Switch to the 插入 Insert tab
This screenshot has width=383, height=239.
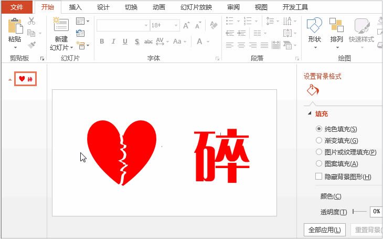pos(75,7)
